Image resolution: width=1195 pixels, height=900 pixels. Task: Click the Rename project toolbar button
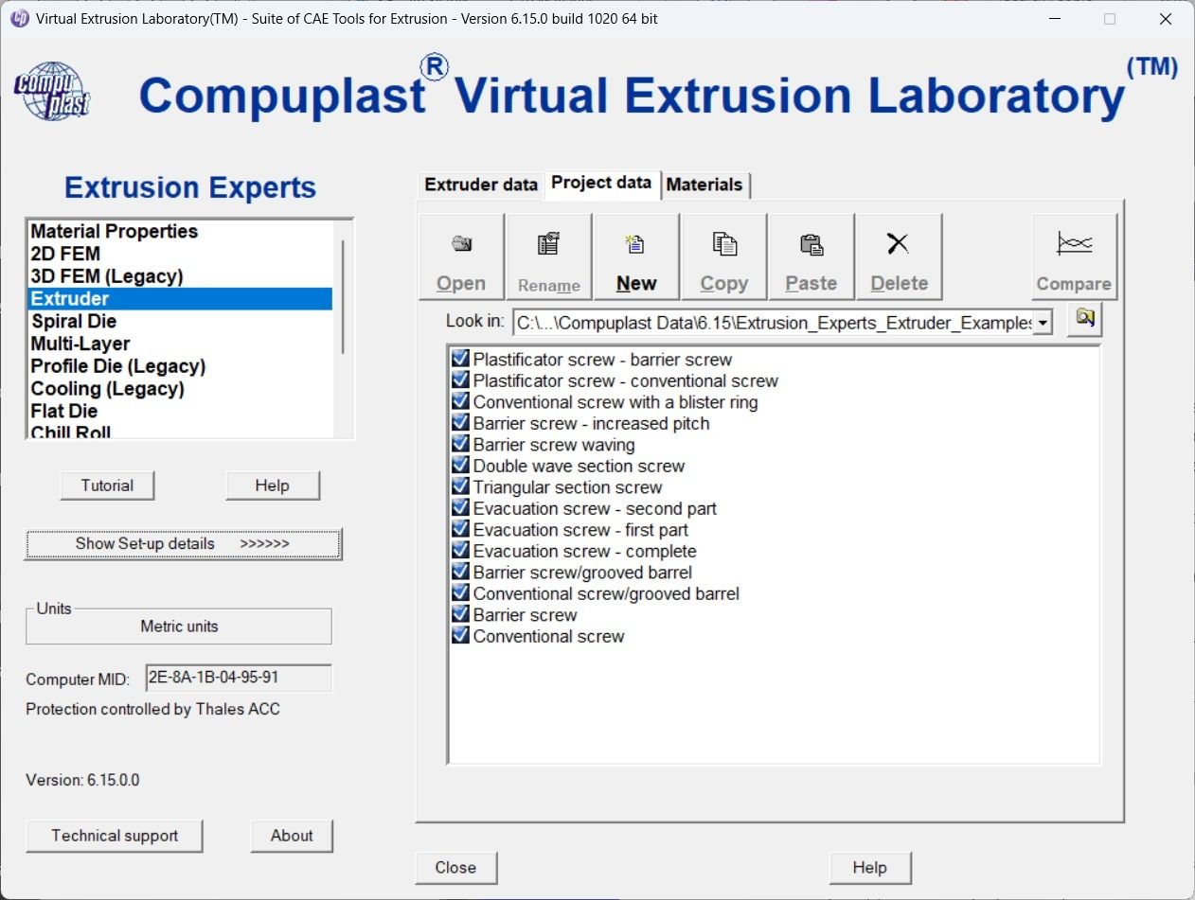point(549,256)
